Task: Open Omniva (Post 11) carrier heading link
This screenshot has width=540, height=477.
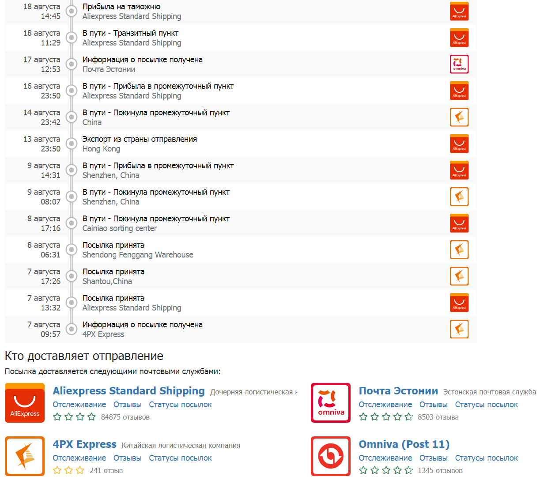Action: coord(404,444)
